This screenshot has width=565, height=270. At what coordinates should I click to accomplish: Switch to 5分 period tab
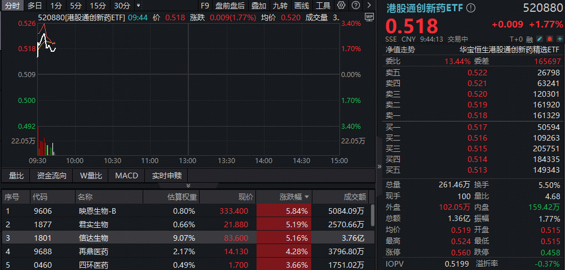76,6
